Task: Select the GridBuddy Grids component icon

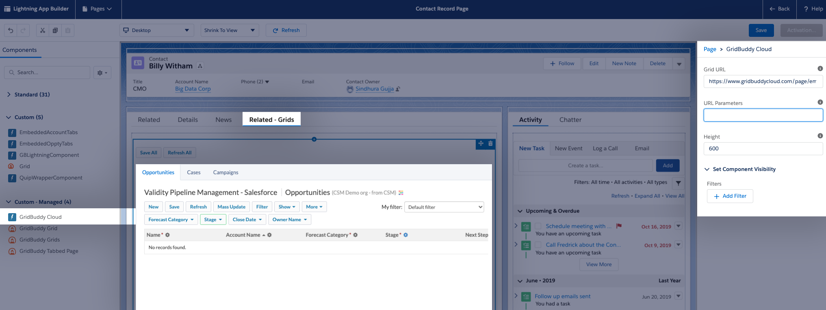Action: tap(12, 240)
